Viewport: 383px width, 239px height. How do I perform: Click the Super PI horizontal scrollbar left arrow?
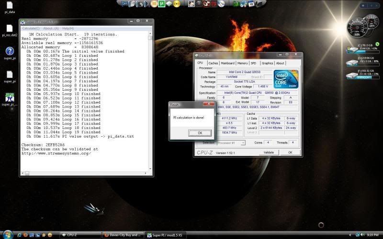[x=23, y=173]
